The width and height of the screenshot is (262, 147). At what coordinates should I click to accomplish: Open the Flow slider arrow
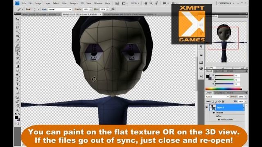point(108,9)
